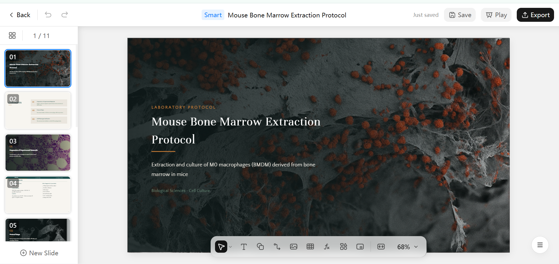Open the 68% zoom dropdown
The image size is (559, 264).
click(408, 247)
